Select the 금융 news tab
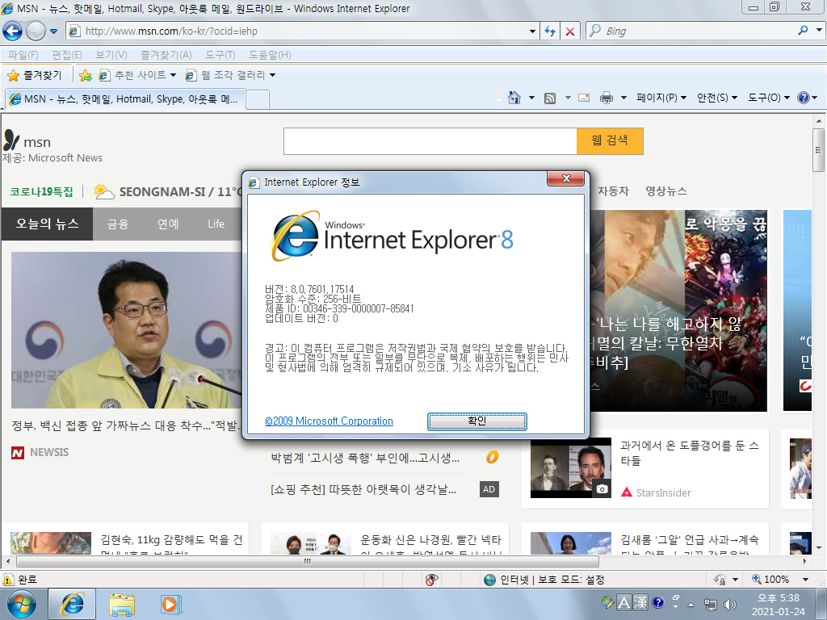827x620 pixels. (x=118, y=224)
